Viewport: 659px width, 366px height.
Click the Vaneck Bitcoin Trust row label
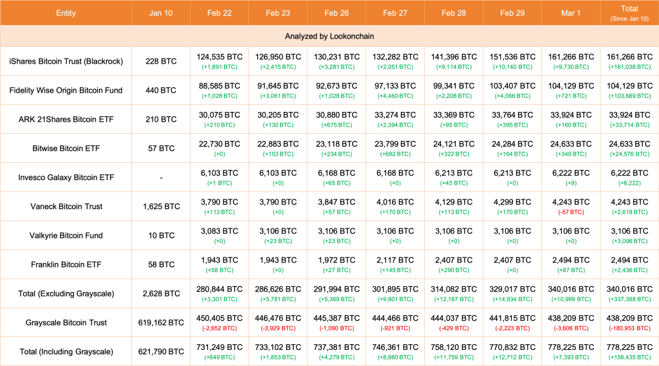[66, 206]
